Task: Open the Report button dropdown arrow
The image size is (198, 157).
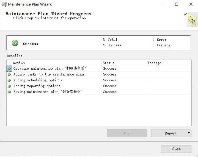Action: tap(189, 133)
